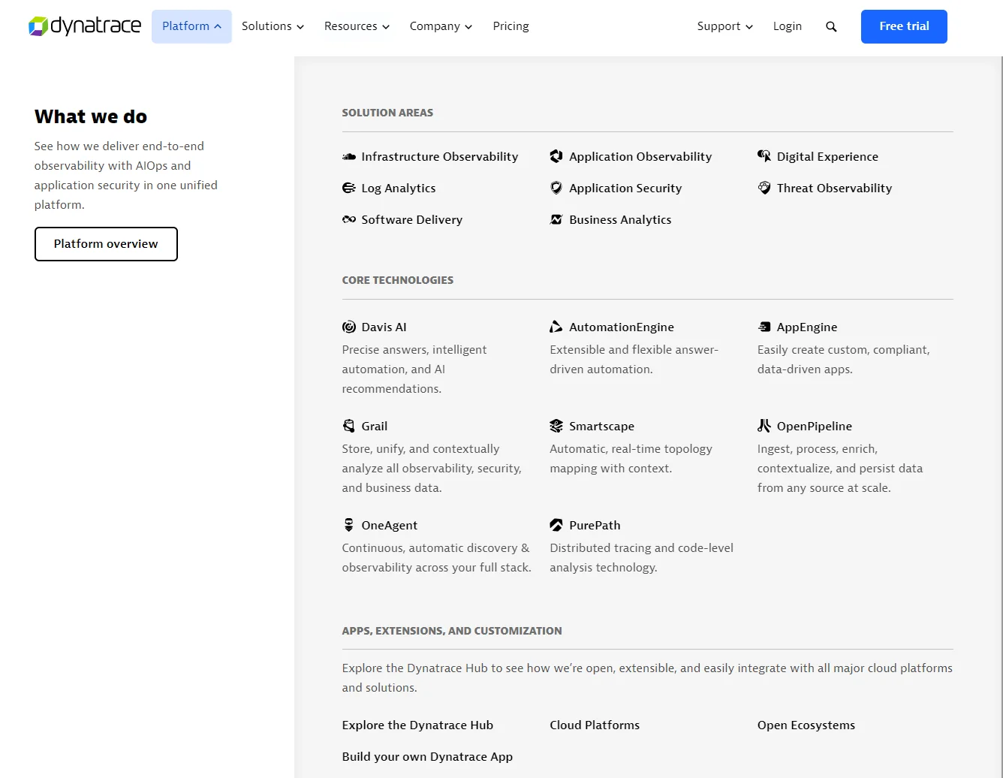Click the AppEngine icon
The width and height of the screenshot is (1003, 778).
pos(764,327)
